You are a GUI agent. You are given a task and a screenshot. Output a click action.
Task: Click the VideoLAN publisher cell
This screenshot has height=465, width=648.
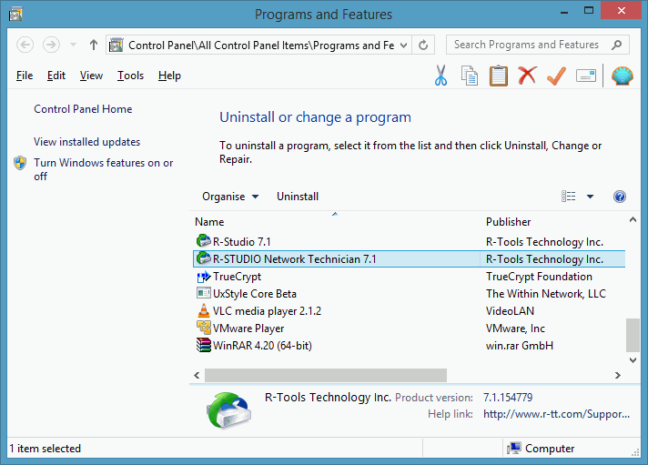click(510, 311)
